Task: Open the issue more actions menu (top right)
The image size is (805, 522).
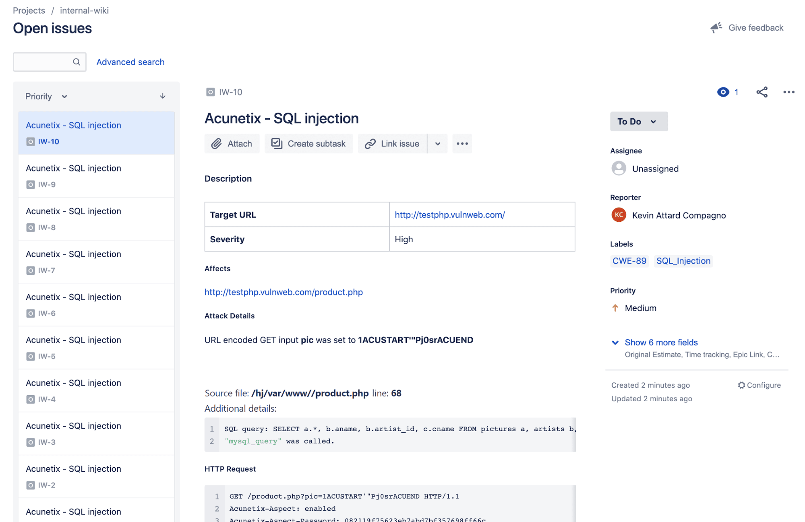Action: (789, 92)
